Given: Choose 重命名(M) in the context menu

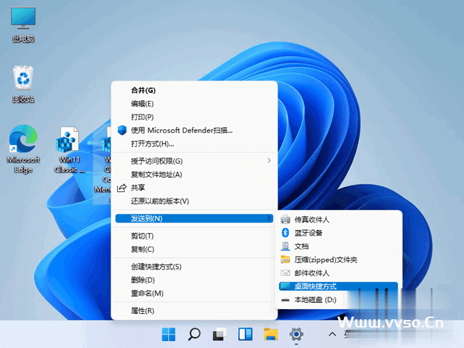Looking at the screenshot, I should pos(194,293).
